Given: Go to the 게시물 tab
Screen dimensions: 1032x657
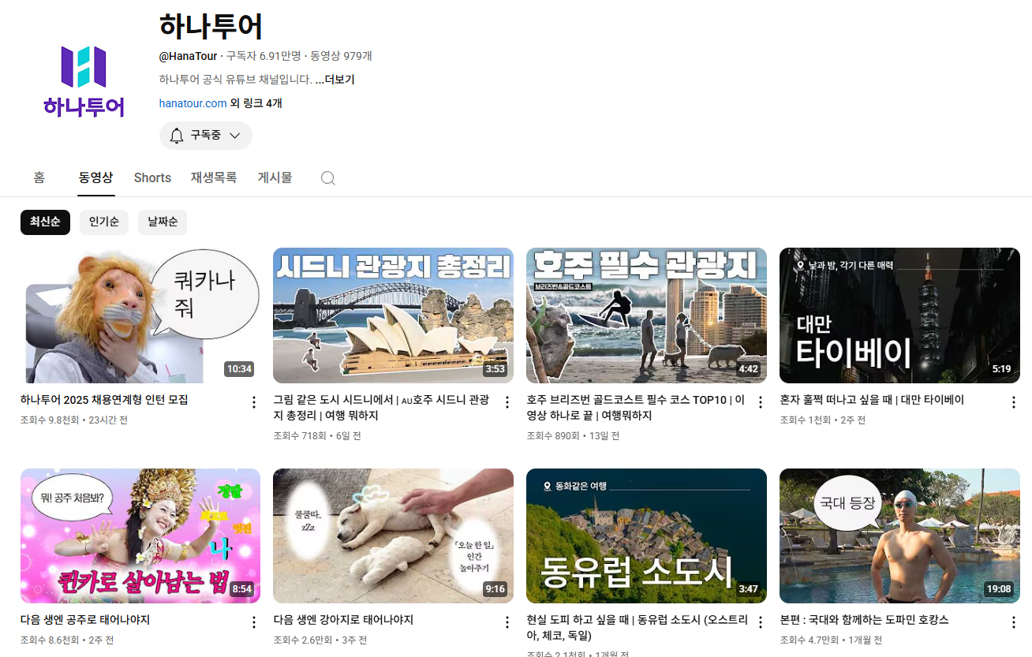Looking at the screenshot, I should click(x=275, y=178).
